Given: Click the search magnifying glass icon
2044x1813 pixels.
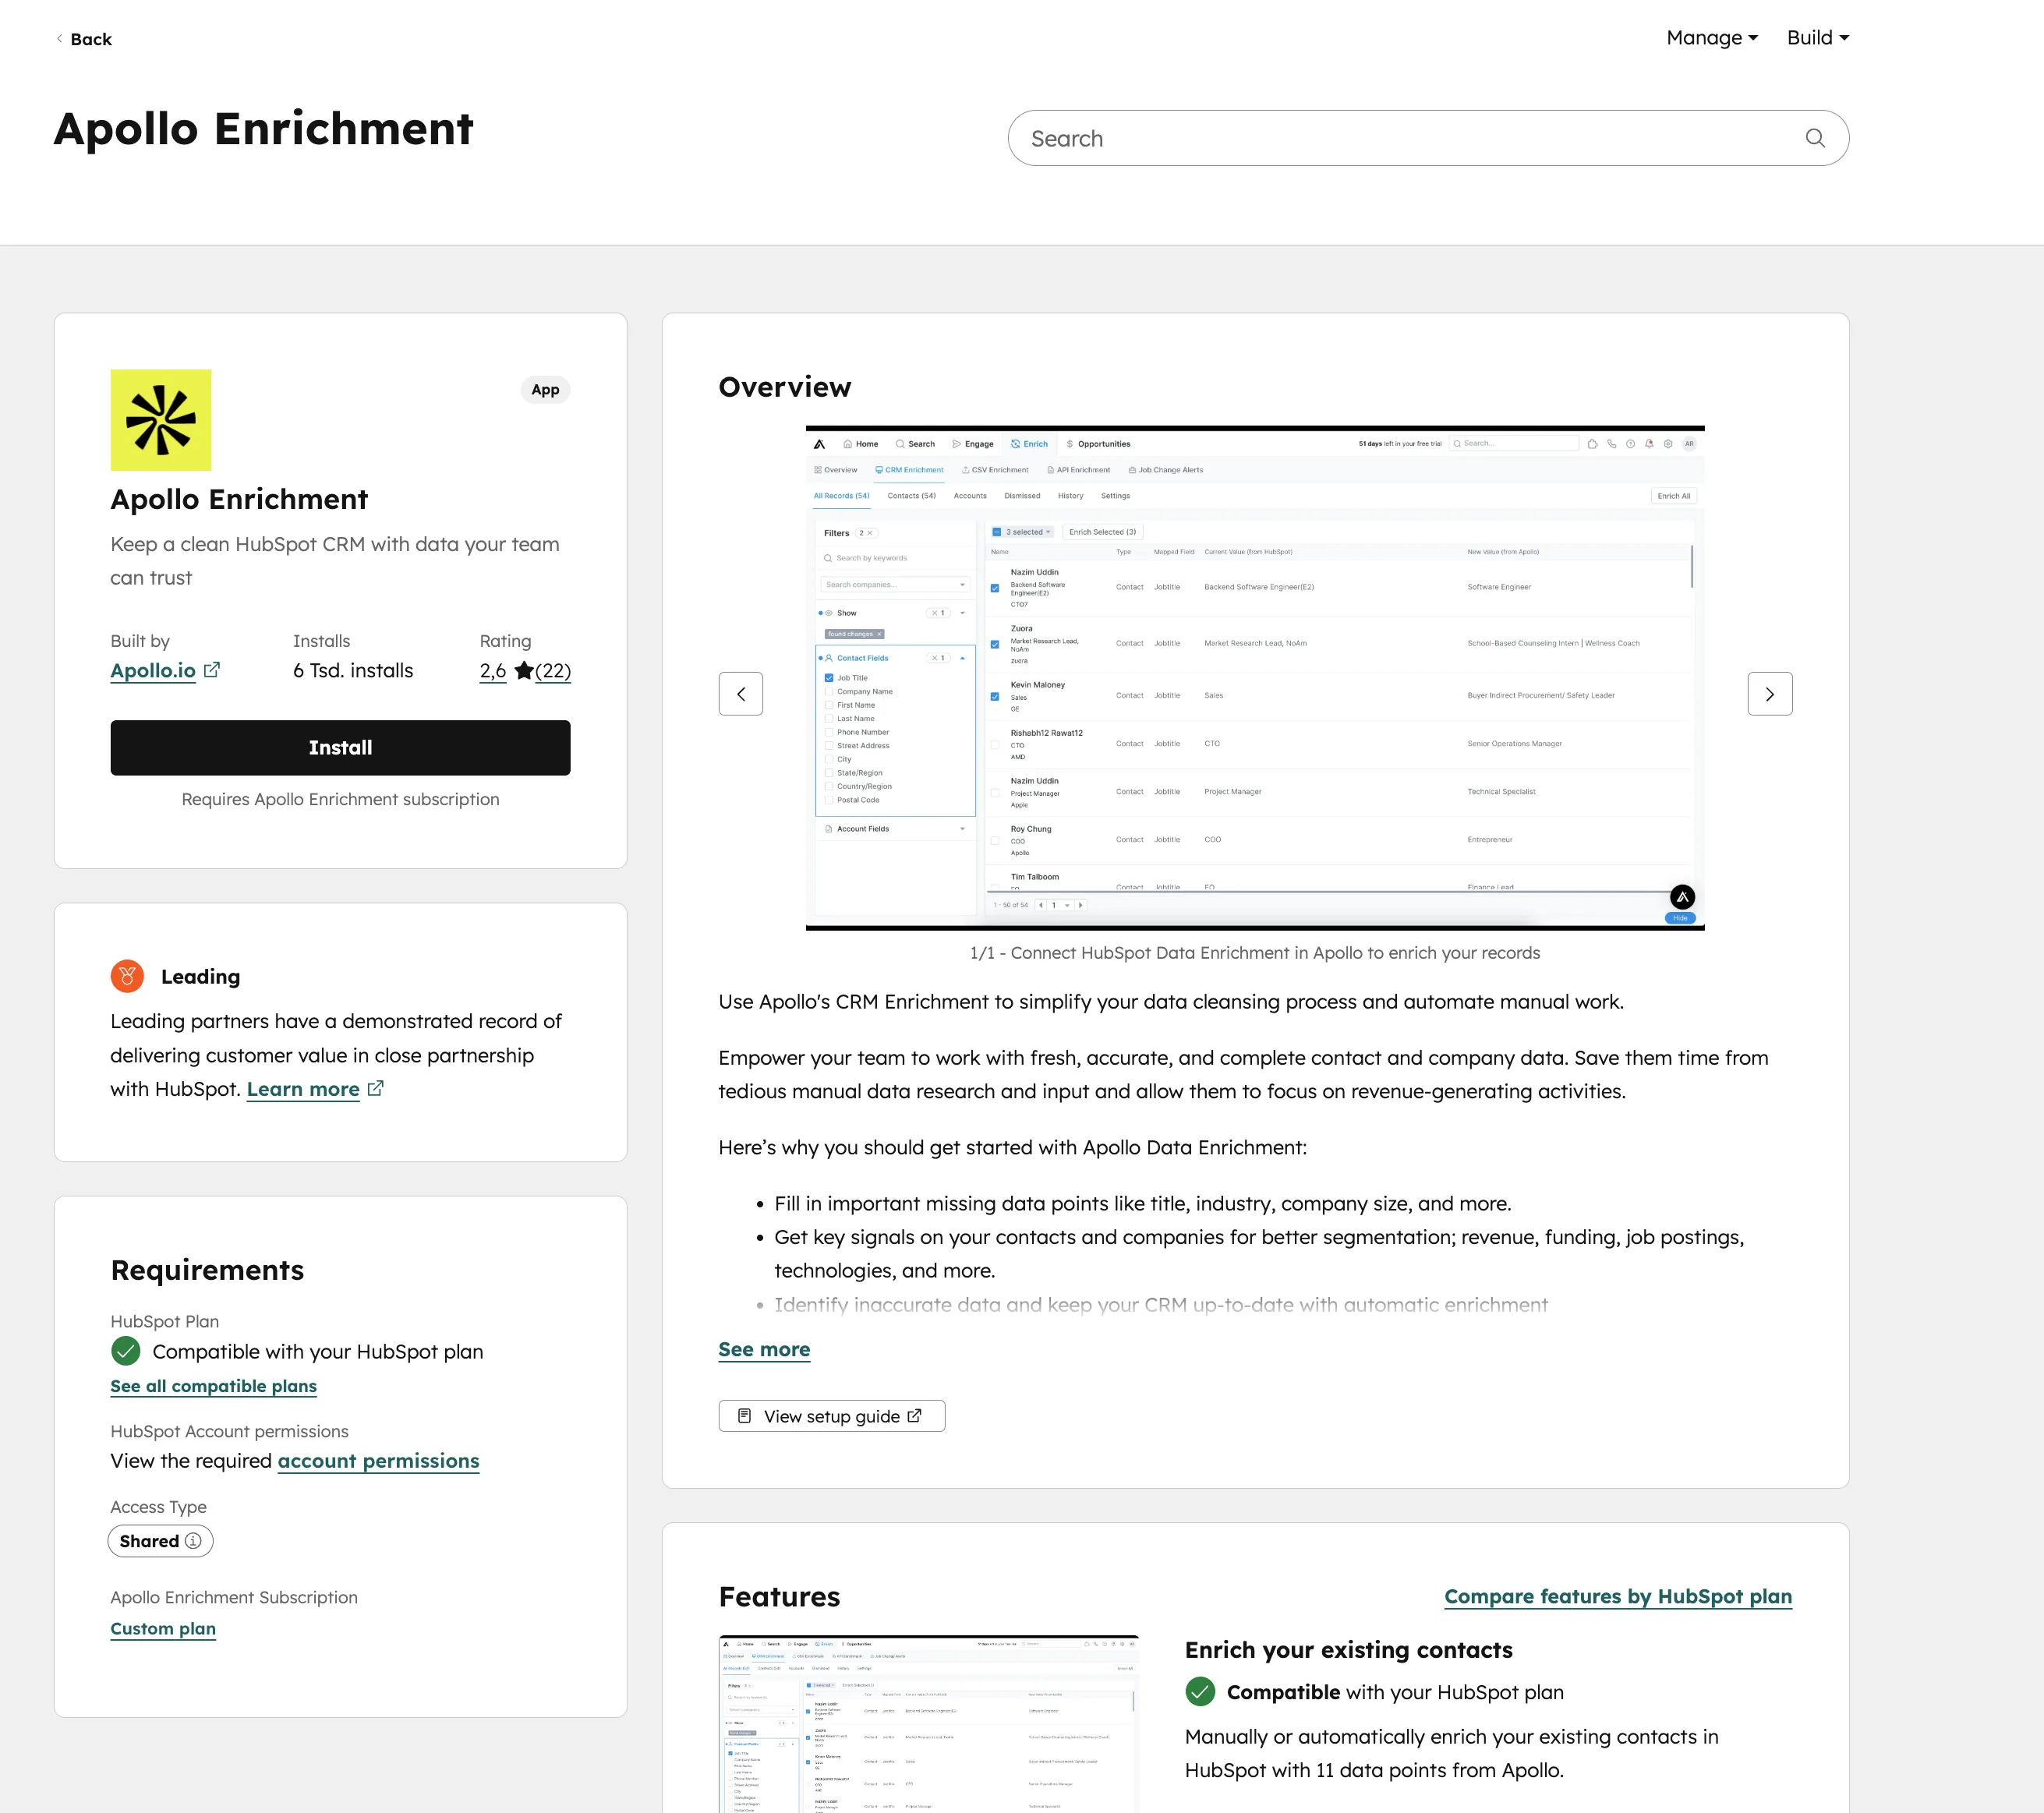Looking at the screenshot, I should pyautogui.click(x=1814, y=138).
